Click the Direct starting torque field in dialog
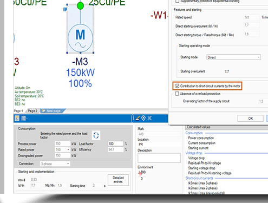The width and height of the screenshot is (268, 203). (x=252, y=34)
